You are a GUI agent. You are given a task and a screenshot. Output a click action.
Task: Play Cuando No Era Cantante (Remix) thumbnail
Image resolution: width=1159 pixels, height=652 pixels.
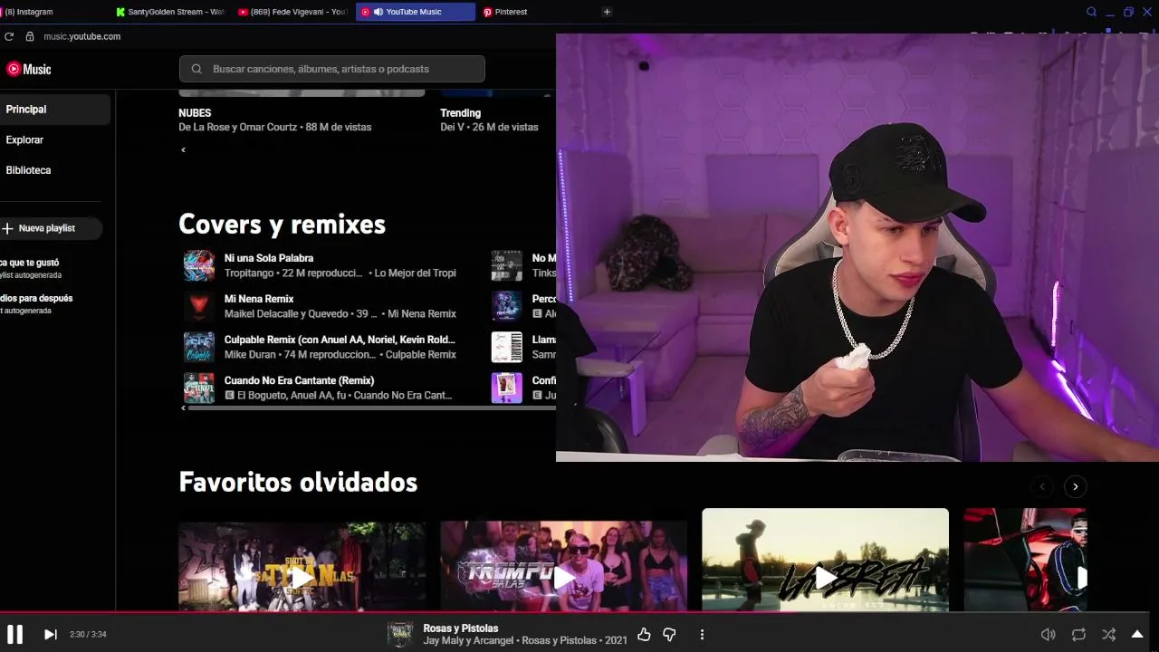pos(199,388)
